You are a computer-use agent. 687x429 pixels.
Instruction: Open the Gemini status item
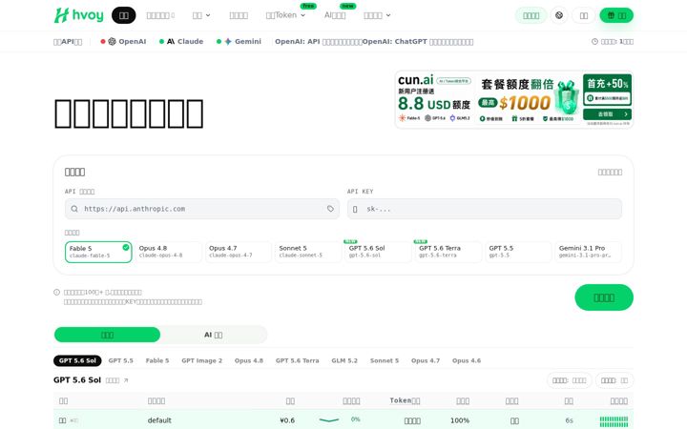click(239, 42)
